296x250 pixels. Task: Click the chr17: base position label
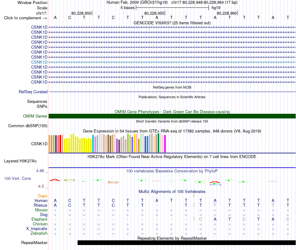tap(41, 13)
